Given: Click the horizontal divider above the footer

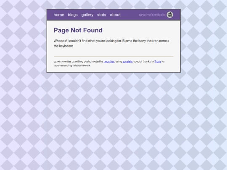Looking at the screenshot, I should [x=113, y=57].
